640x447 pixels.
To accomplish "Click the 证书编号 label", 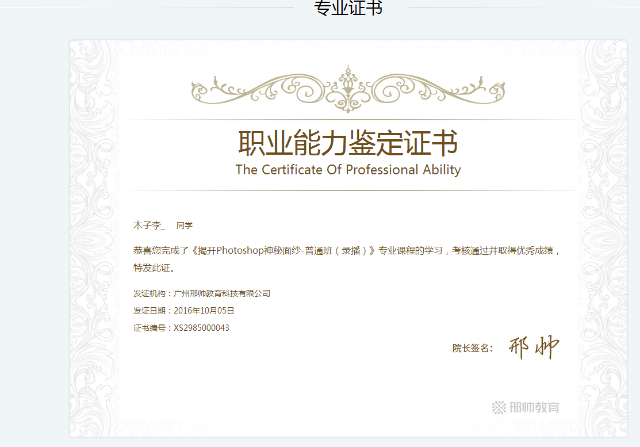I will 151,328.
